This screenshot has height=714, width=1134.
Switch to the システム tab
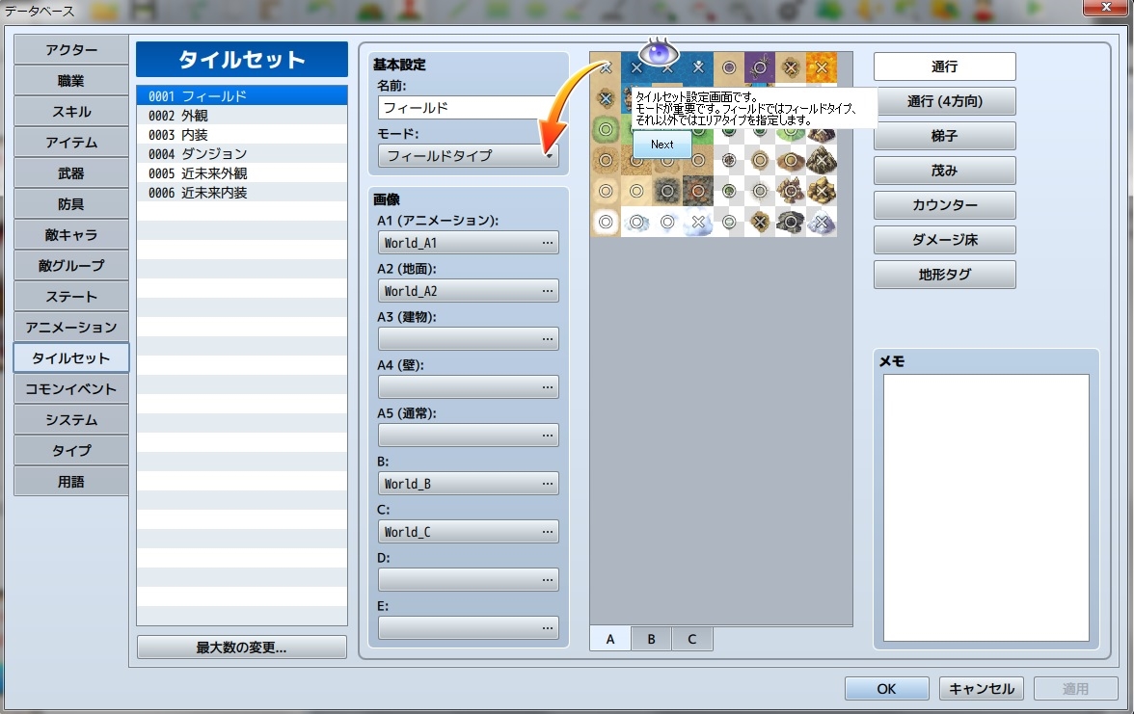71,420
